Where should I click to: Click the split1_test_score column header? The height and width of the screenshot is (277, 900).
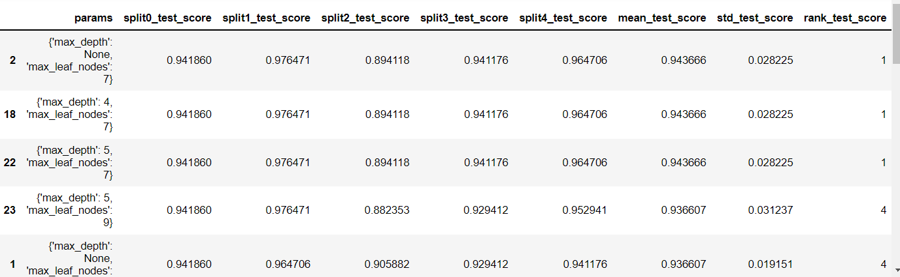pos(266,18)
